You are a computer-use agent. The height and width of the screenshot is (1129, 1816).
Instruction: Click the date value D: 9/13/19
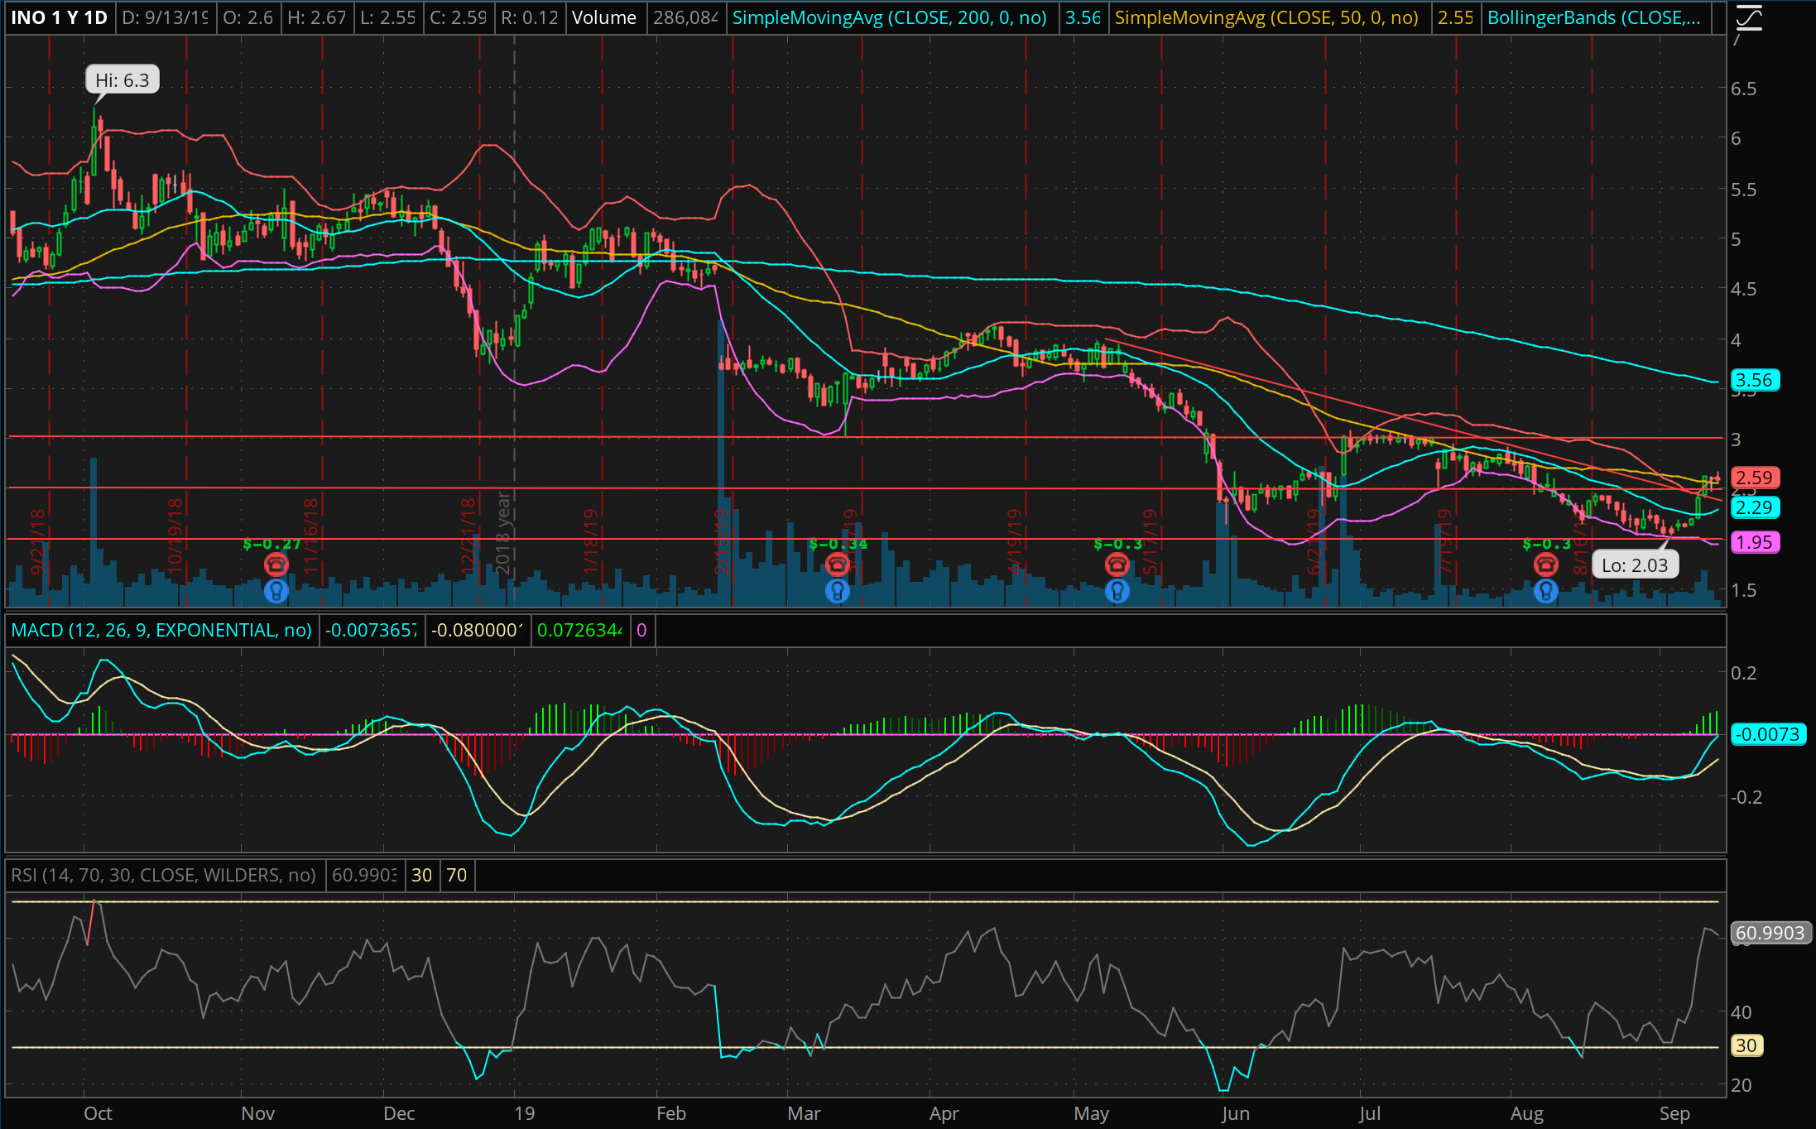165,17
